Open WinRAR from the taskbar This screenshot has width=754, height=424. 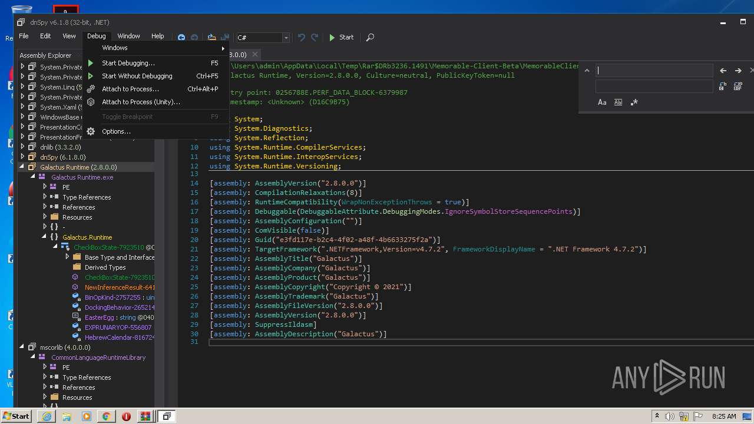pos(145,416)
